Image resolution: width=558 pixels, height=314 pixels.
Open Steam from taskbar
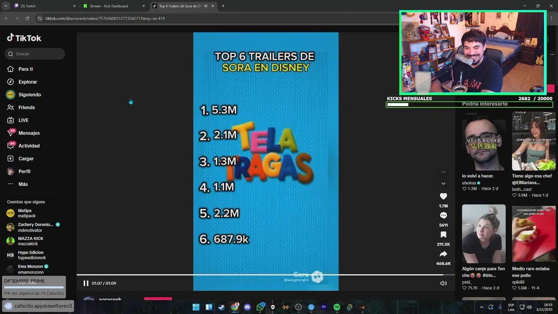click(x=221, y=307)
